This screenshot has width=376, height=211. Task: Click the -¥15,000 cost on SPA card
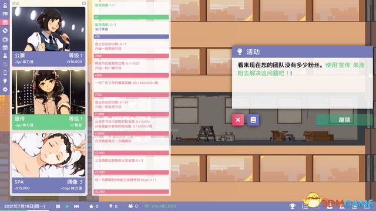[x=22, y=188]
